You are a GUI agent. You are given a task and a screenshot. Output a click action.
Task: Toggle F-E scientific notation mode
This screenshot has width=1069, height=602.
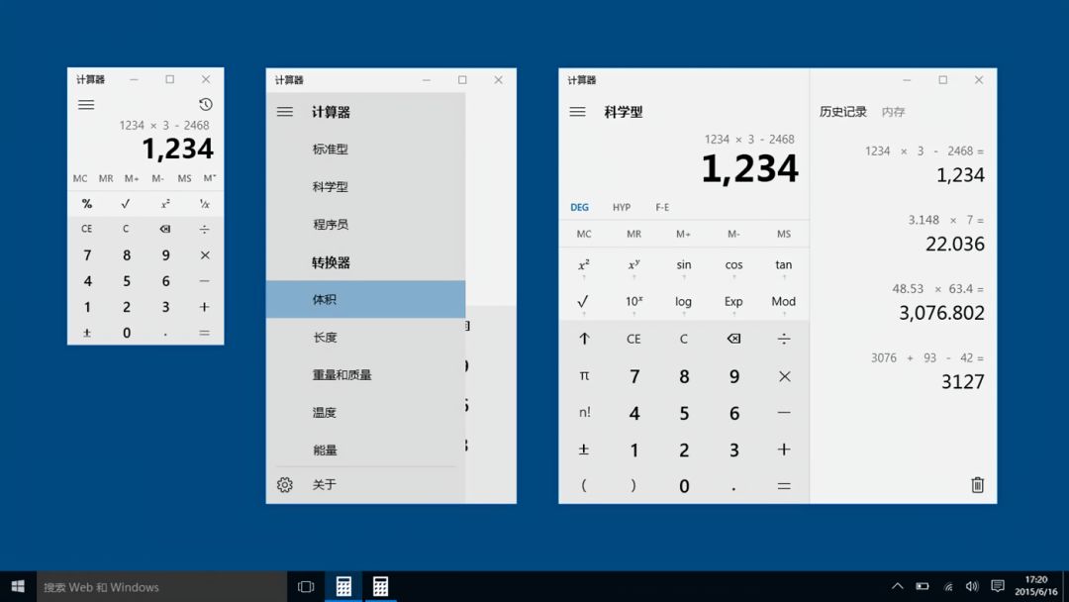[x=662, y=208]
